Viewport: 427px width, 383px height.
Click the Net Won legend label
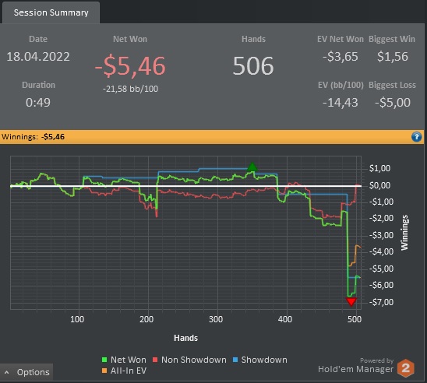point(129,360)
